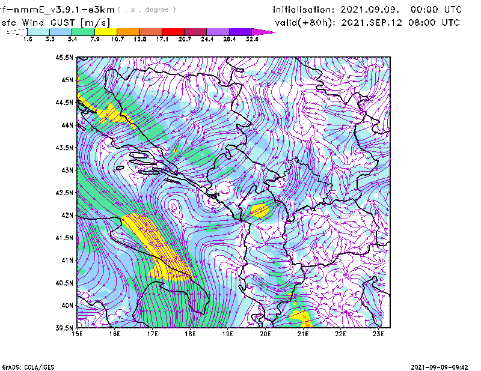Viewport: 481px width, 371px height.
Task: Click the salmon 13.8–17.1 legend swatch
Action: tap(151, 32)
